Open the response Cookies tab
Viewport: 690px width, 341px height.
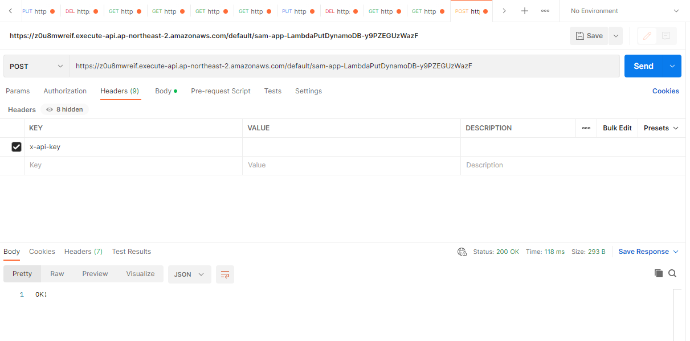[42, 252]
